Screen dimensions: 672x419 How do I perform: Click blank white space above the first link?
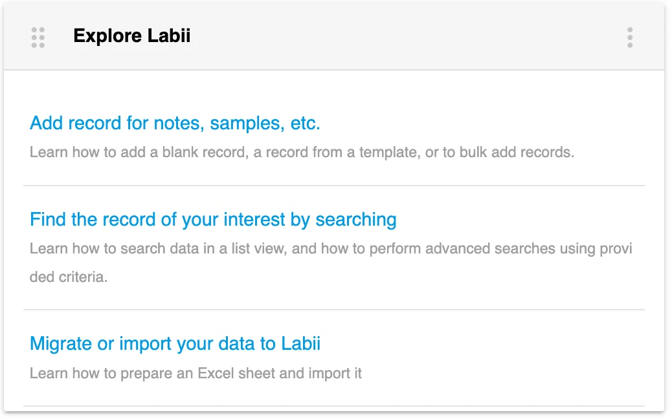coord(334,89)
